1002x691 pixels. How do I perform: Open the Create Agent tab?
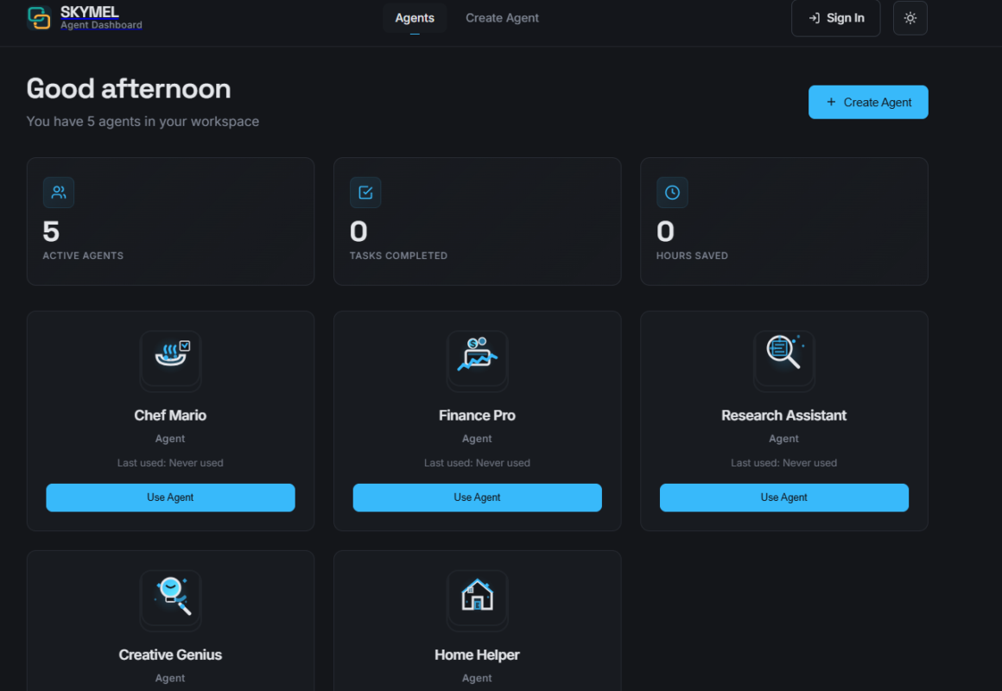coord(502,17)
